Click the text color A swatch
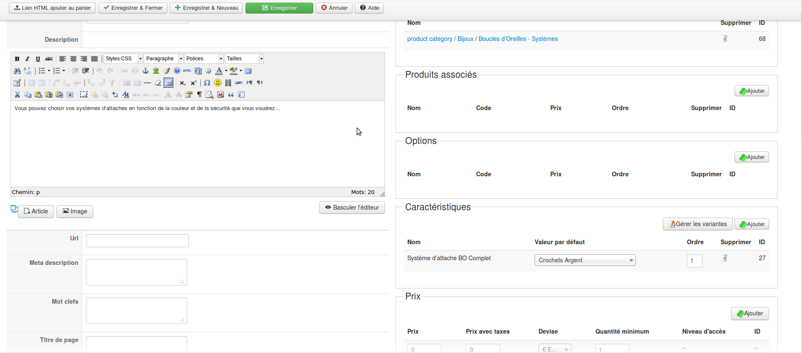Viewport: 802px width, 353px height. pyautogui.click(x=219, y=71)
